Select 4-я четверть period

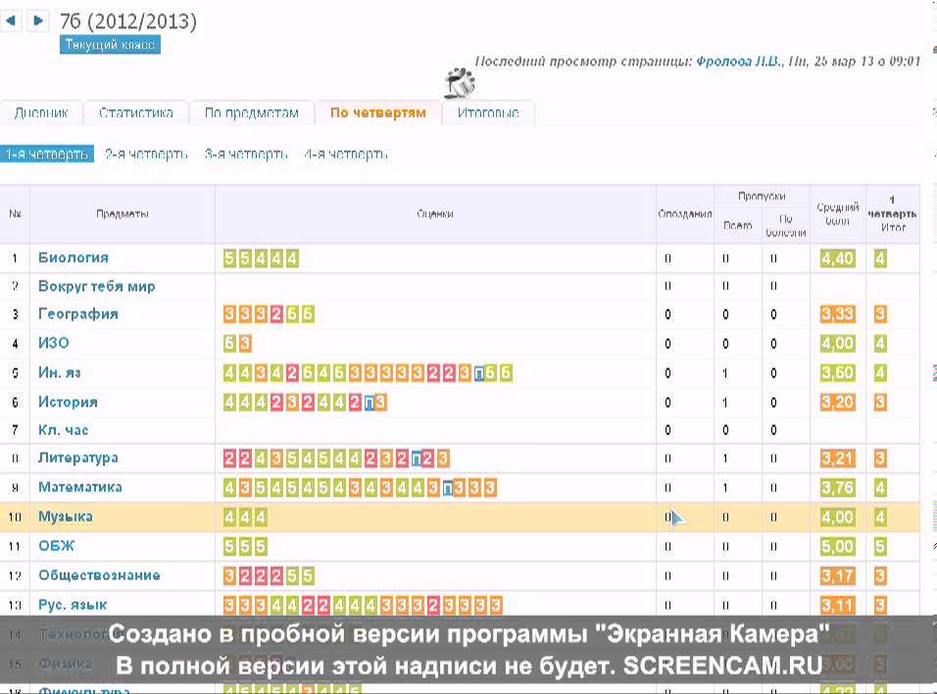click(x=345, y=154)
